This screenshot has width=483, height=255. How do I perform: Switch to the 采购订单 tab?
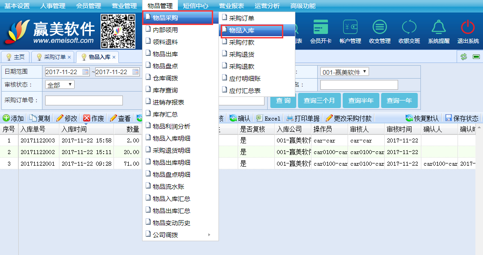[x=55, y=57]
